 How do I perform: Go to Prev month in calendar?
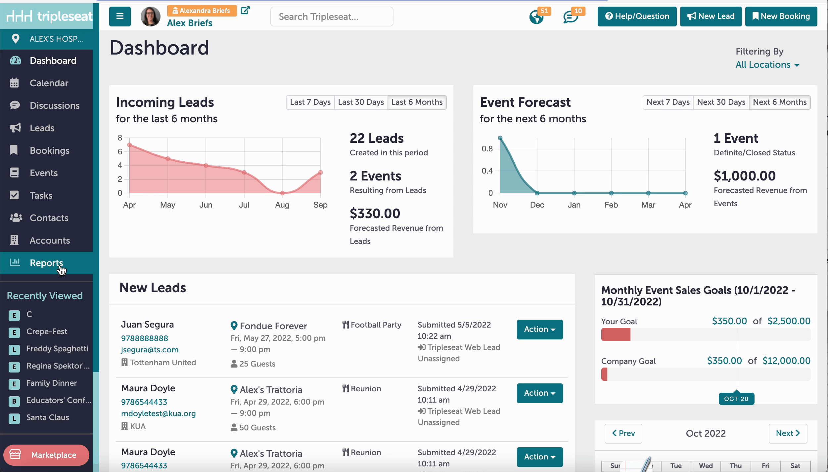623,433
